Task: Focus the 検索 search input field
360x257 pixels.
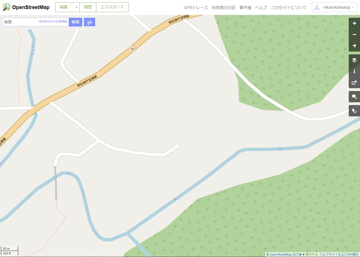Action: (35, 22)
